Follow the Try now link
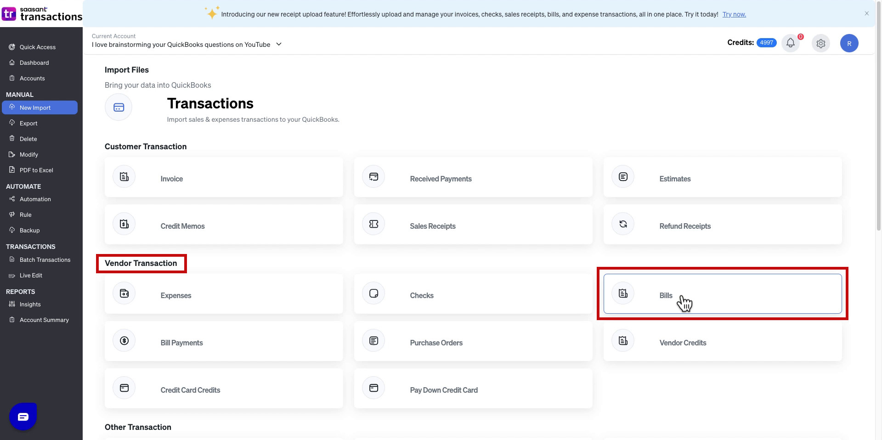Viewport: 882px width, 440px height. (x=734, y=14)
